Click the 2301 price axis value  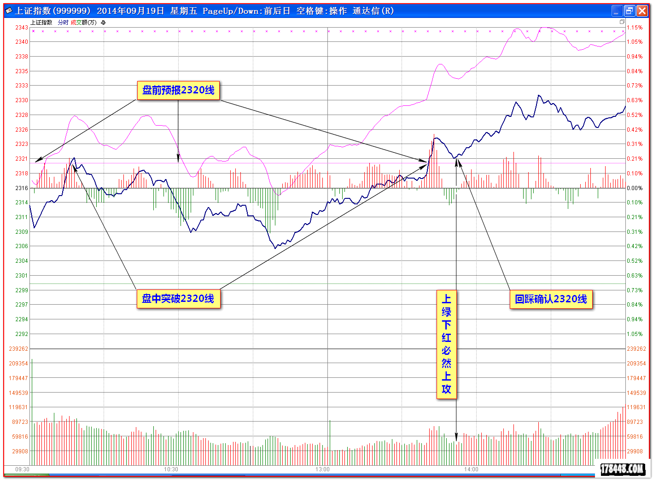click(x=22, y=276)
